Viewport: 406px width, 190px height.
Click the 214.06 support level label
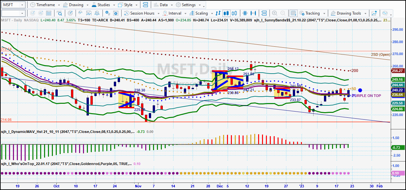6,120
